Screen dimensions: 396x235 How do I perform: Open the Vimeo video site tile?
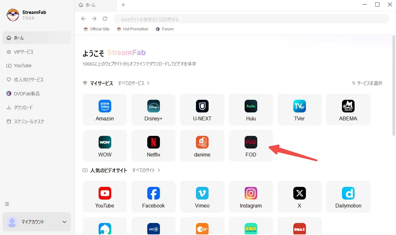(202, 197)
